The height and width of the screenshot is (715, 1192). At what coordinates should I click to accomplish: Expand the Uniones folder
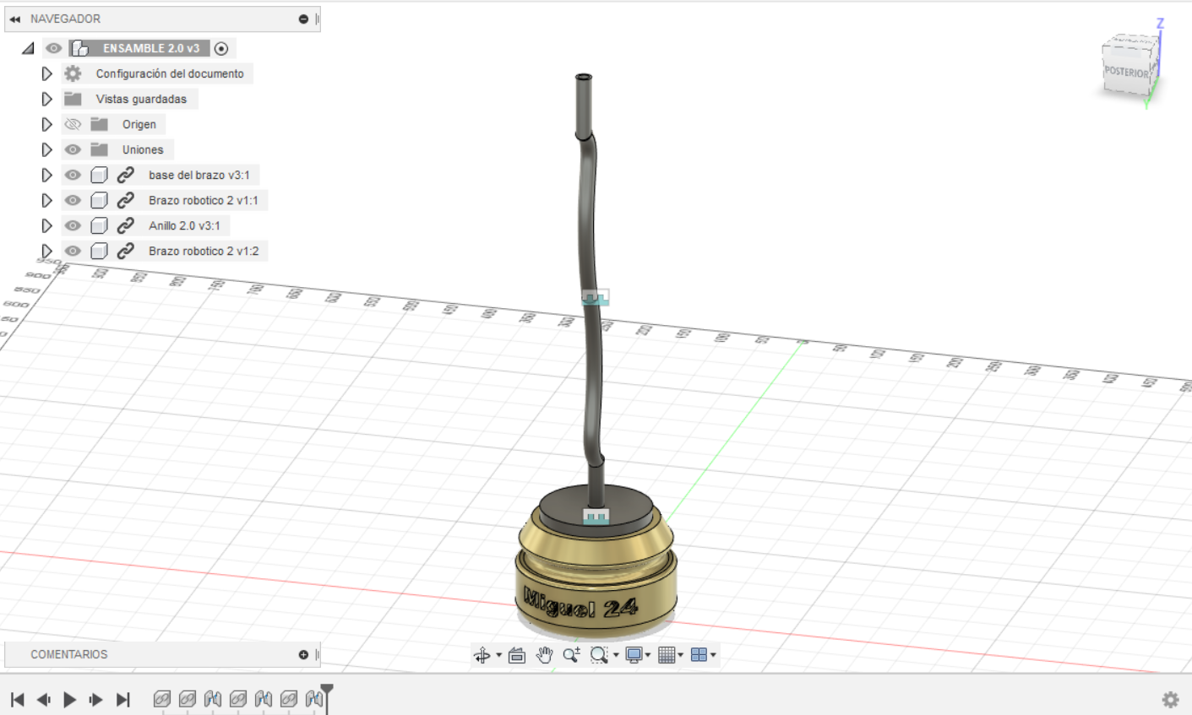point(46,149)
